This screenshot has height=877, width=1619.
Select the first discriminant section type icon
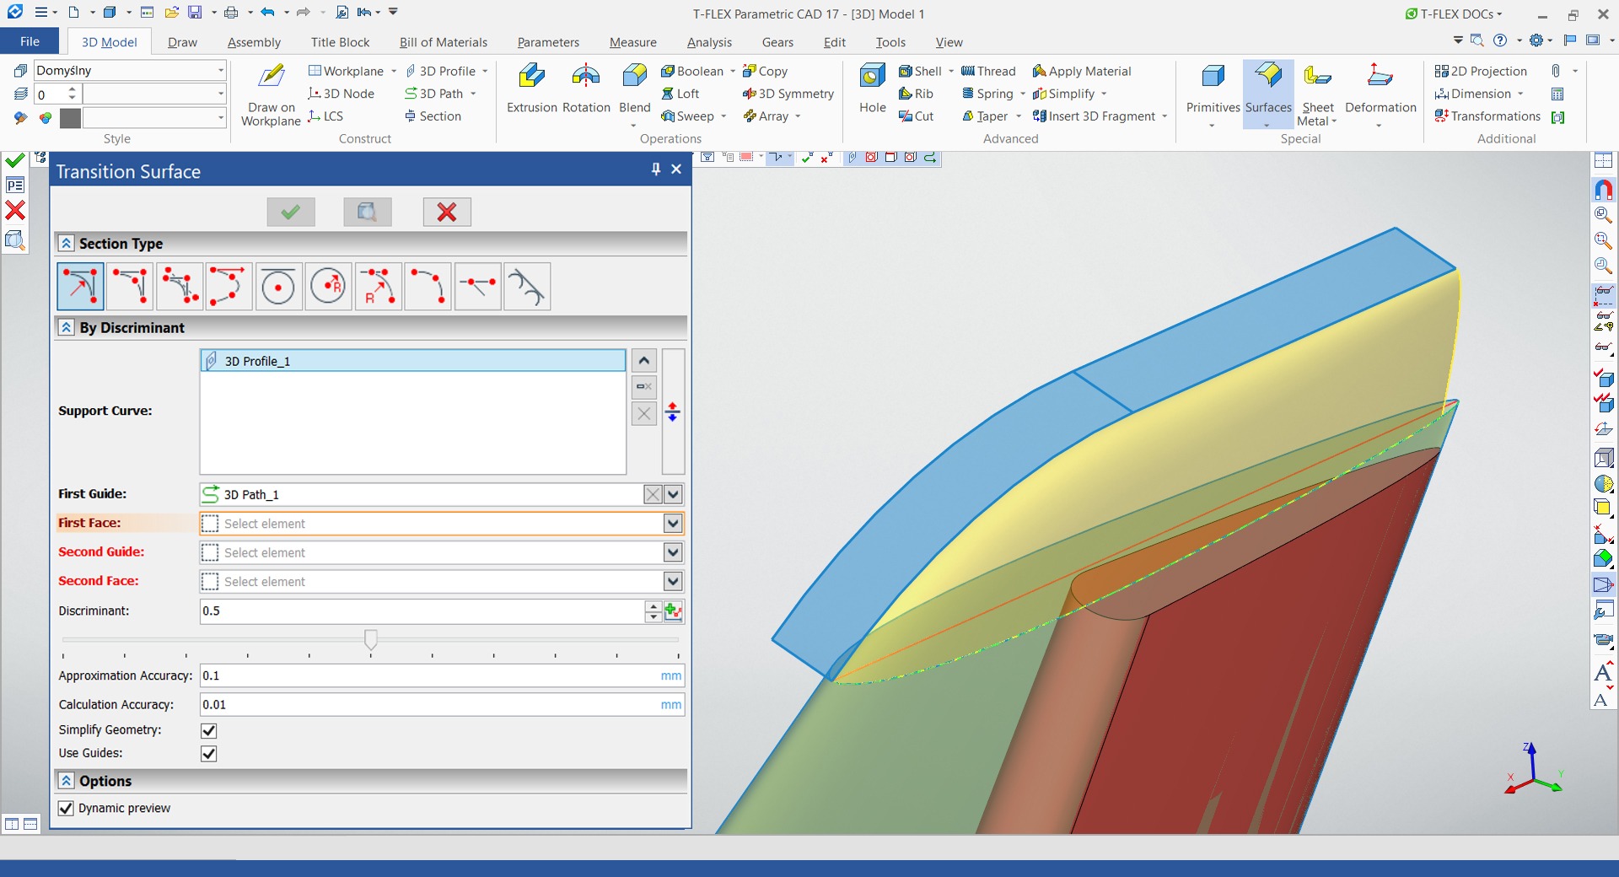81,286
